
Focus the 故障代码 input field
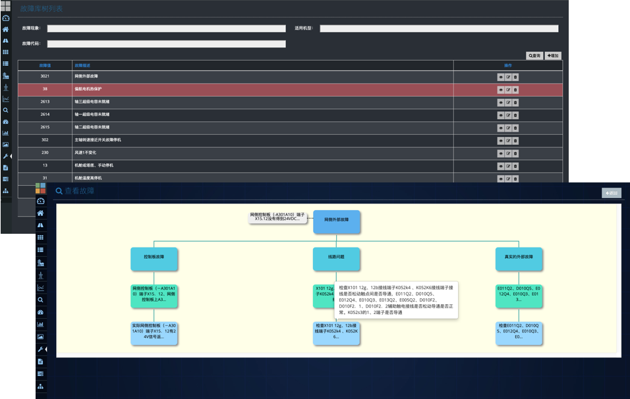tap(166, 43)
